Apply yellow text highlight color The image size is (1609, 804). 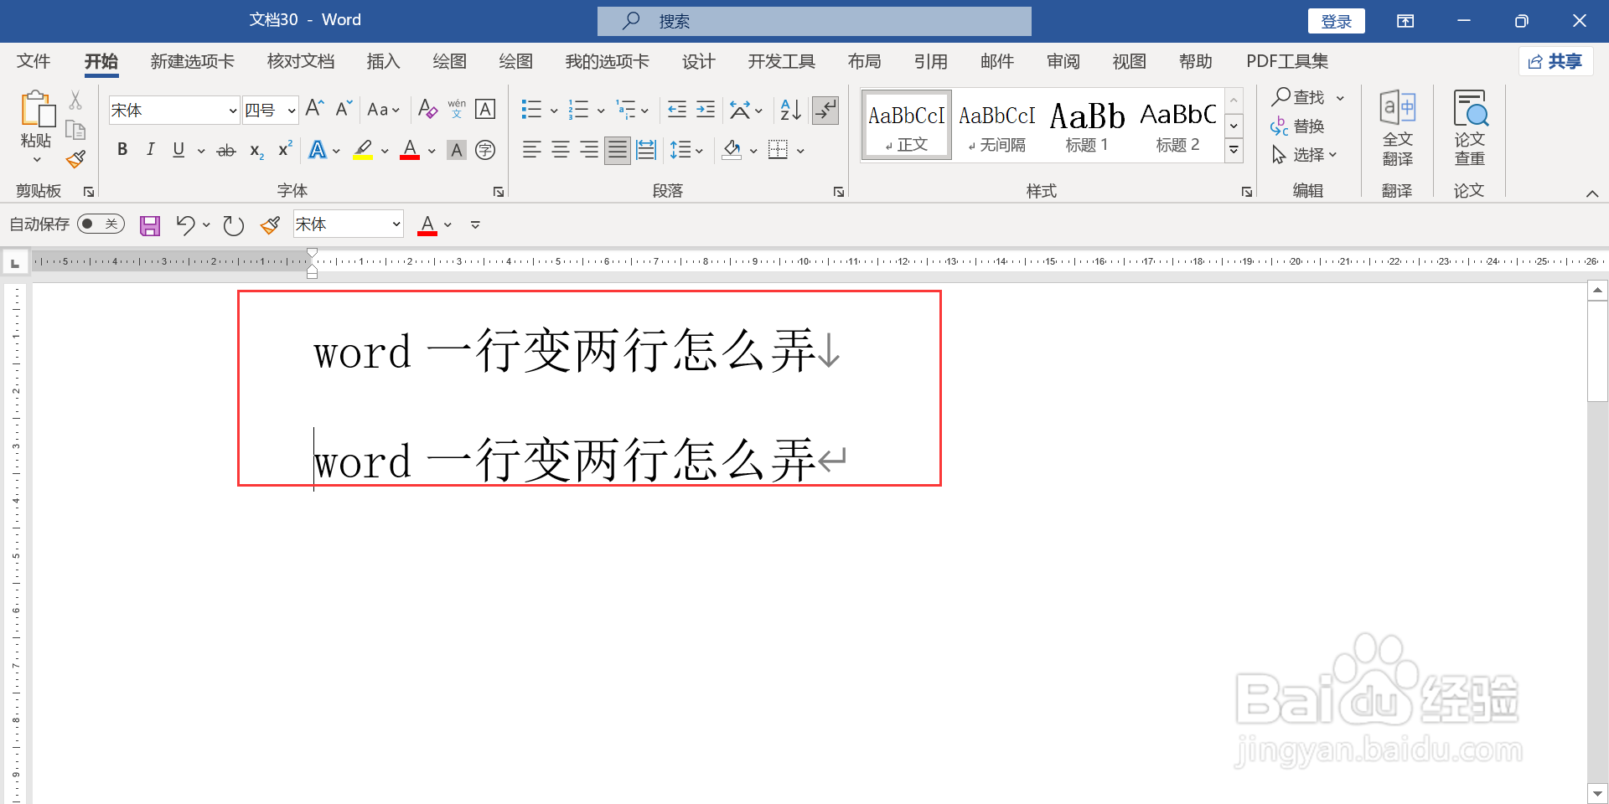363,150
